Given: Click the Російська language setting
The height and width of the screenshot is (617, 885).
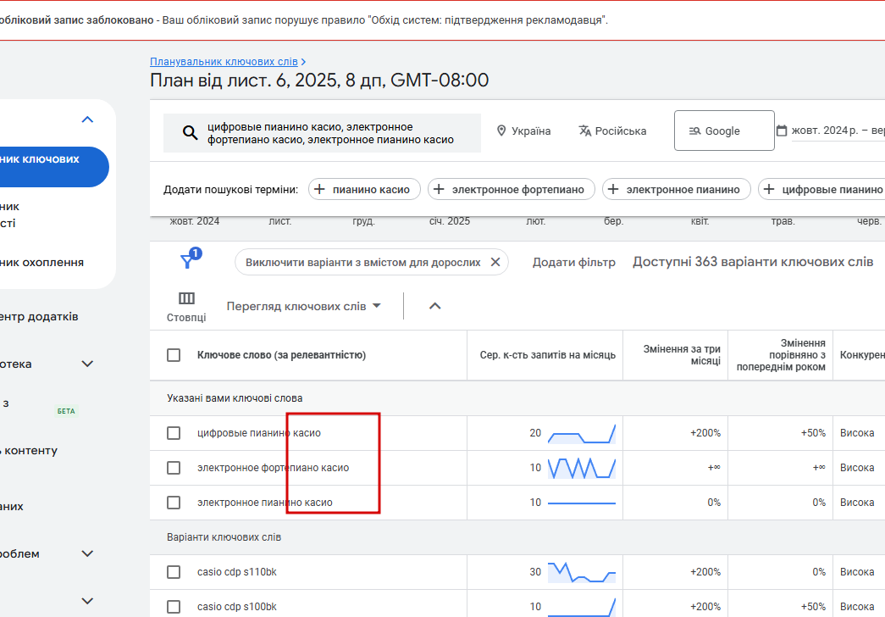Looking at the screenshot, I should point(613,131).
